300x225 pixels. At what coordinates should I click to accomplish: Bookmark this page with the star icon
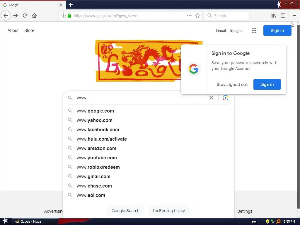coord(197,16)
